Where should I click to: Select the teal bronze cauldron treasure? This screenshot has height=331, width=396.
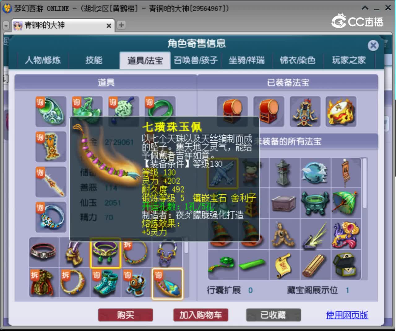(x=315, y=203)
